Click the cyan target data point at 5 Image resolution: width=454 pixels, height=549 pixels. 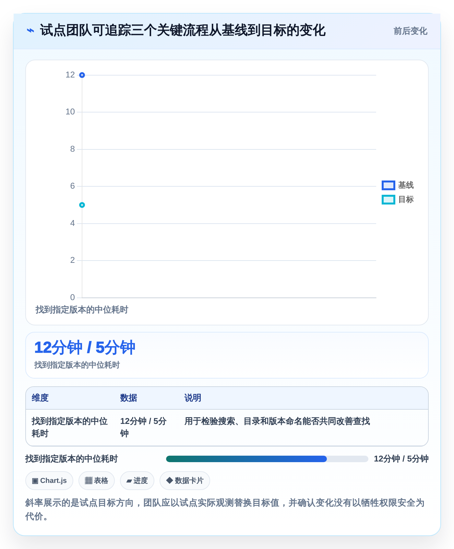pyautogui.click(x=82, y=205)
